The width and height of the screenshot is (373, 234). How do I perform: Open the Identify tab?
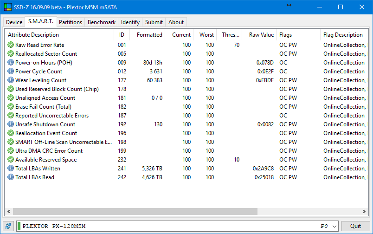[x=130, y=22]
